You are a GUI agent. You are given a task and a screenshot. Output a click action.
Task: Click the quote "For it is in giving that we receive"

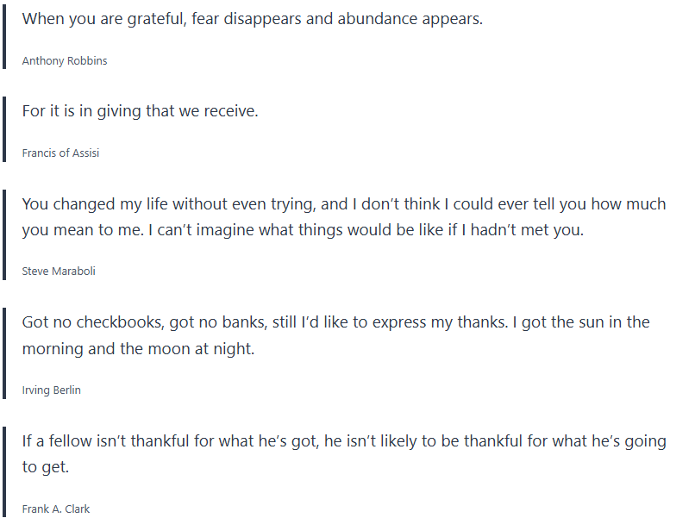[x=140, y=111]
